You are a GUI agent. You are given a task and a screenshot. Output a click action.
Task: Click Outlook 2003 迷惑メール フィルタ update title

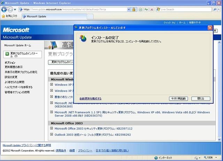pyautogui.click(x=93, y=135)
